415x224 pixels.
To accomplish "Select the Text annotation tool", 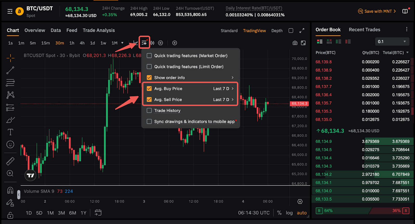I will (x=10, y=132).
